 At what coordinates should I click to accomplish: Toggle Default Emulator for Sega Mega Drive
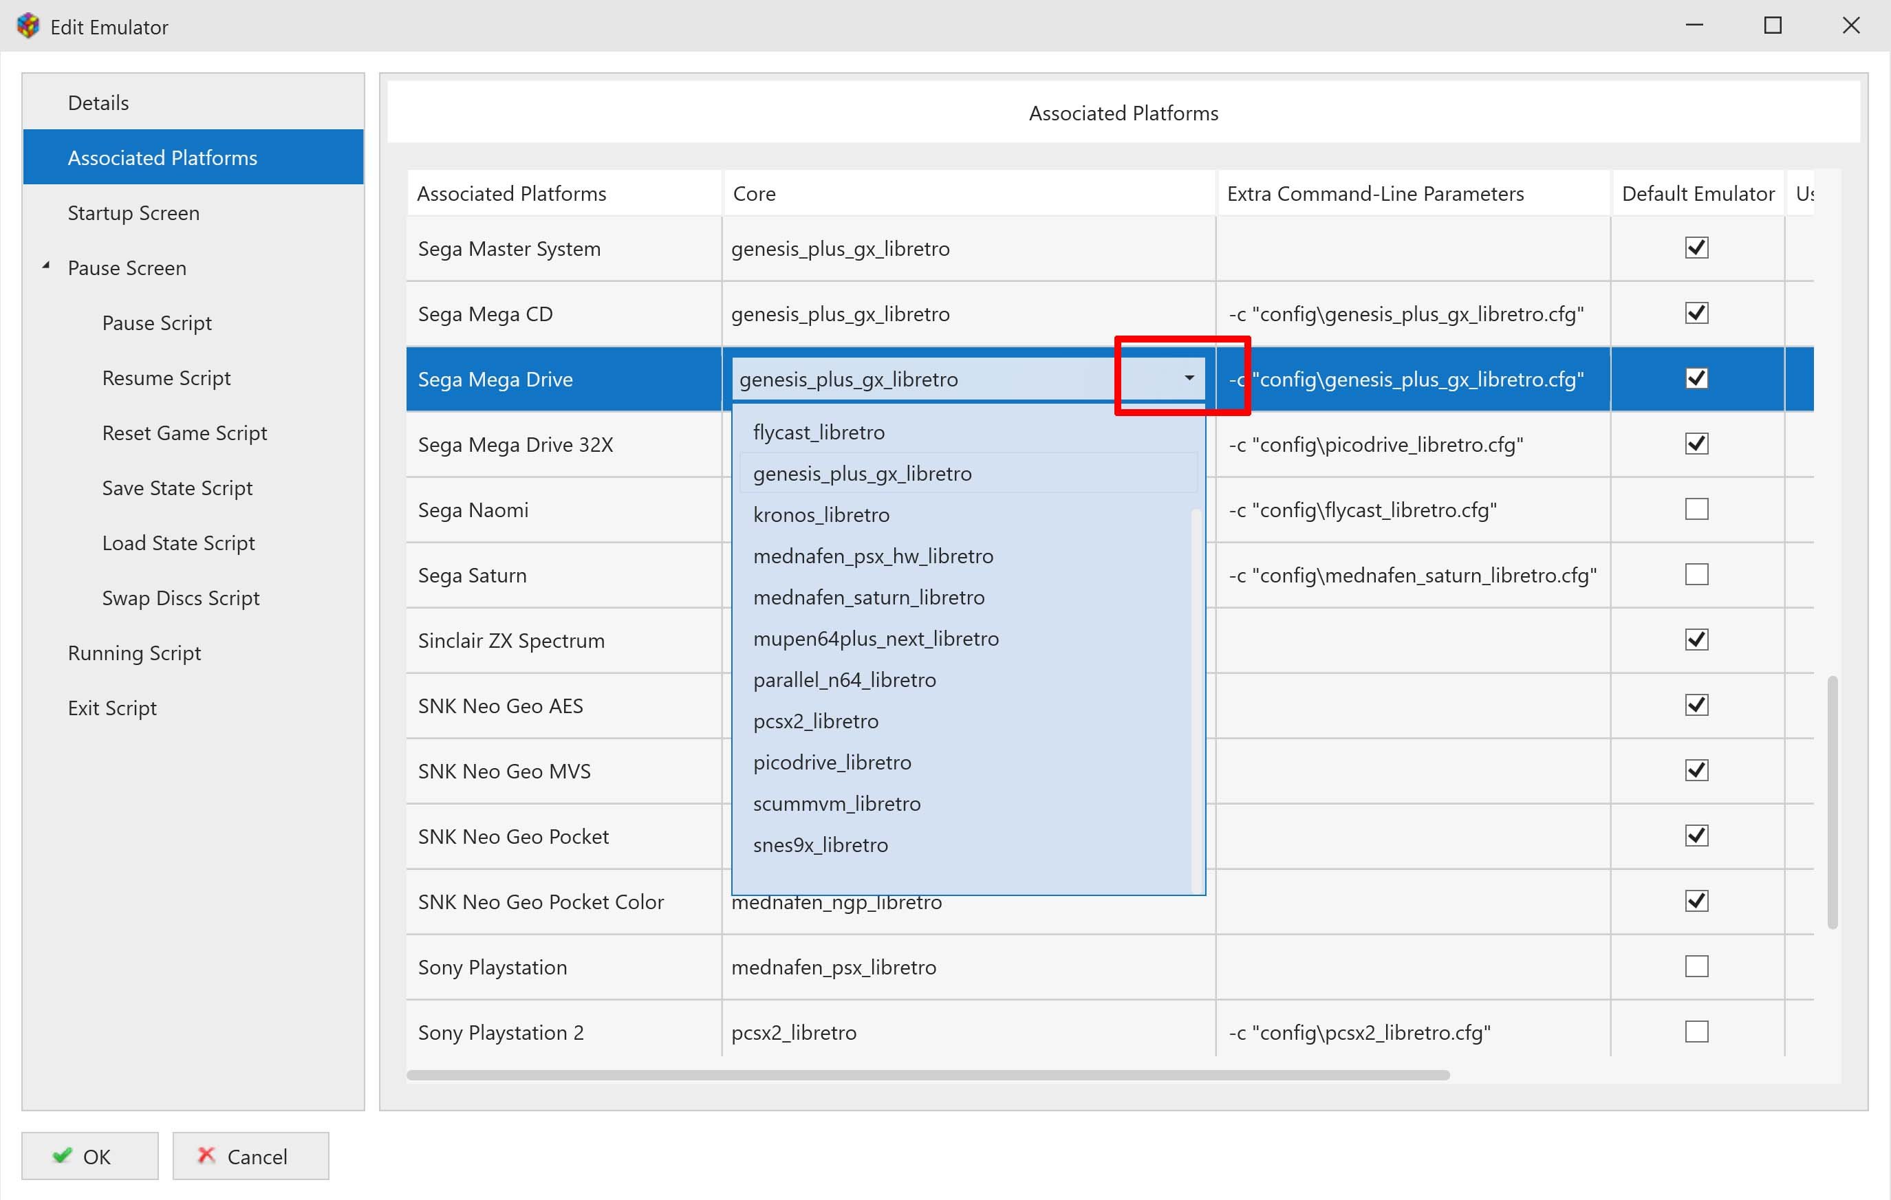click(1696, 378)
